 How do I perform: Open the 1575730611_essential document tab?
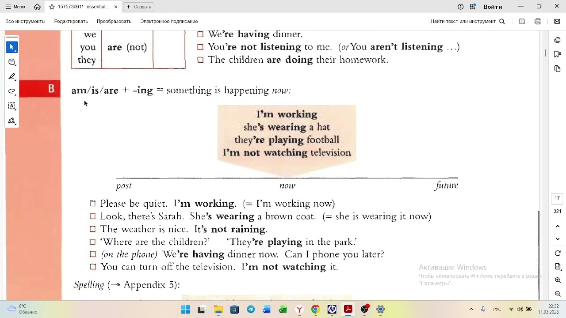tap(83, 7)
